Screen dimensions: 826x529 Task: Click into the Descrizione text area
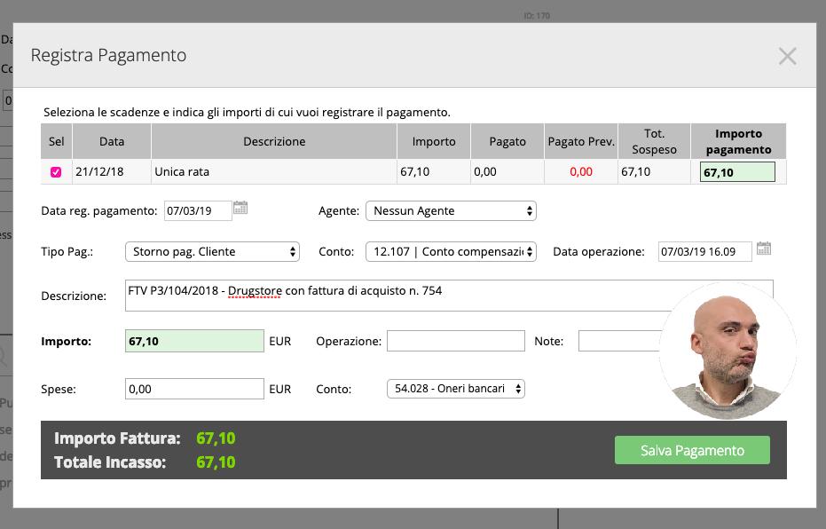[x=399, y=296]
